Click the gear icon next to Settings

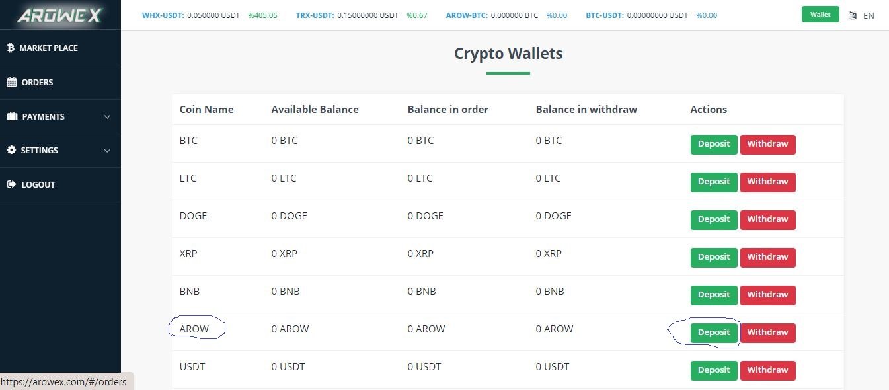11,150
